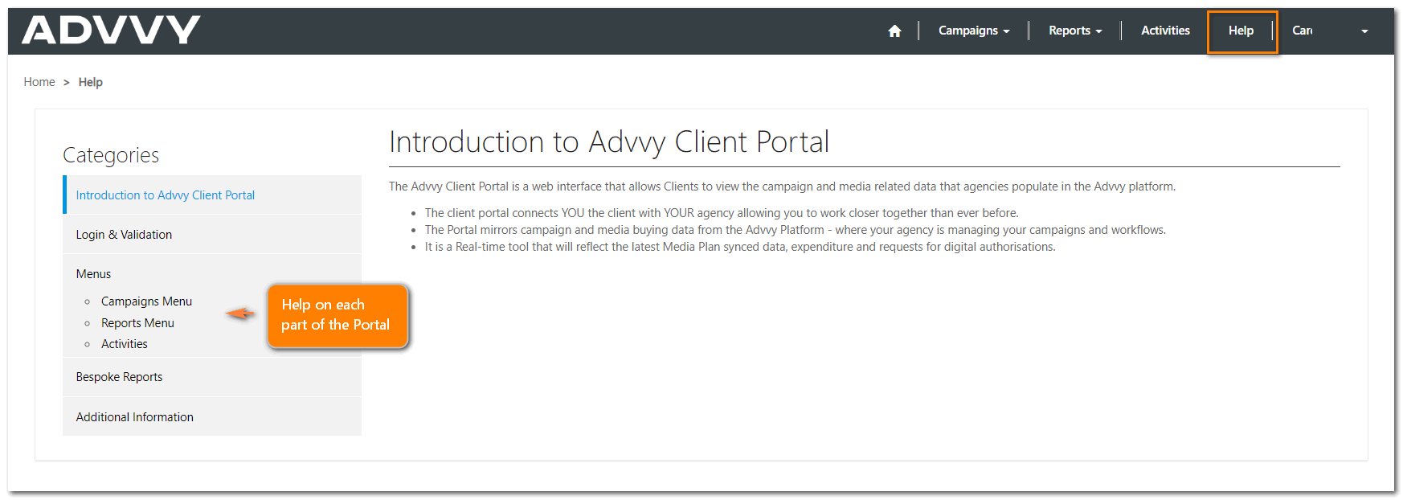Viewport: 1403px width, 500px height.
Task: Open Activities in the top navigation
Action: point(1165,31)
